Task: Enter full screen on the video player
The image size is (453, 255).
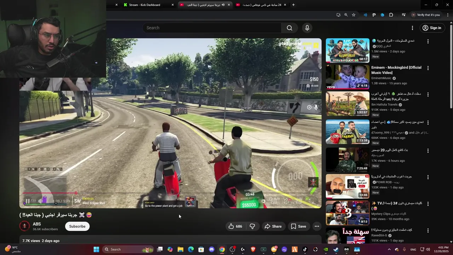Action: (x=311, y=201)
